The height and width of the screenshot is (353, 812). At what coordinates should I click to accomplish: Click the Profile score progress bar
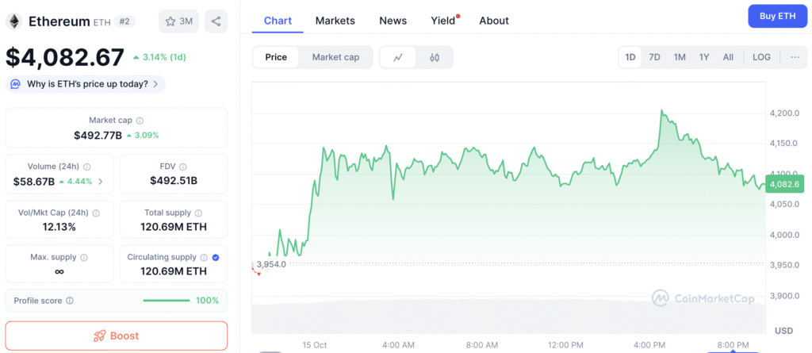(x=166, y=301)
